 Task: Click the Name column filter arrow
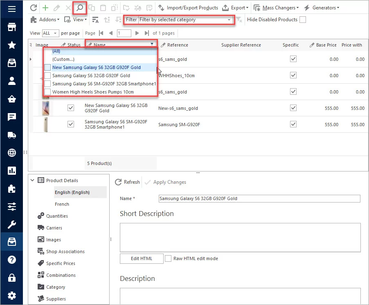[x=152, y=44]
